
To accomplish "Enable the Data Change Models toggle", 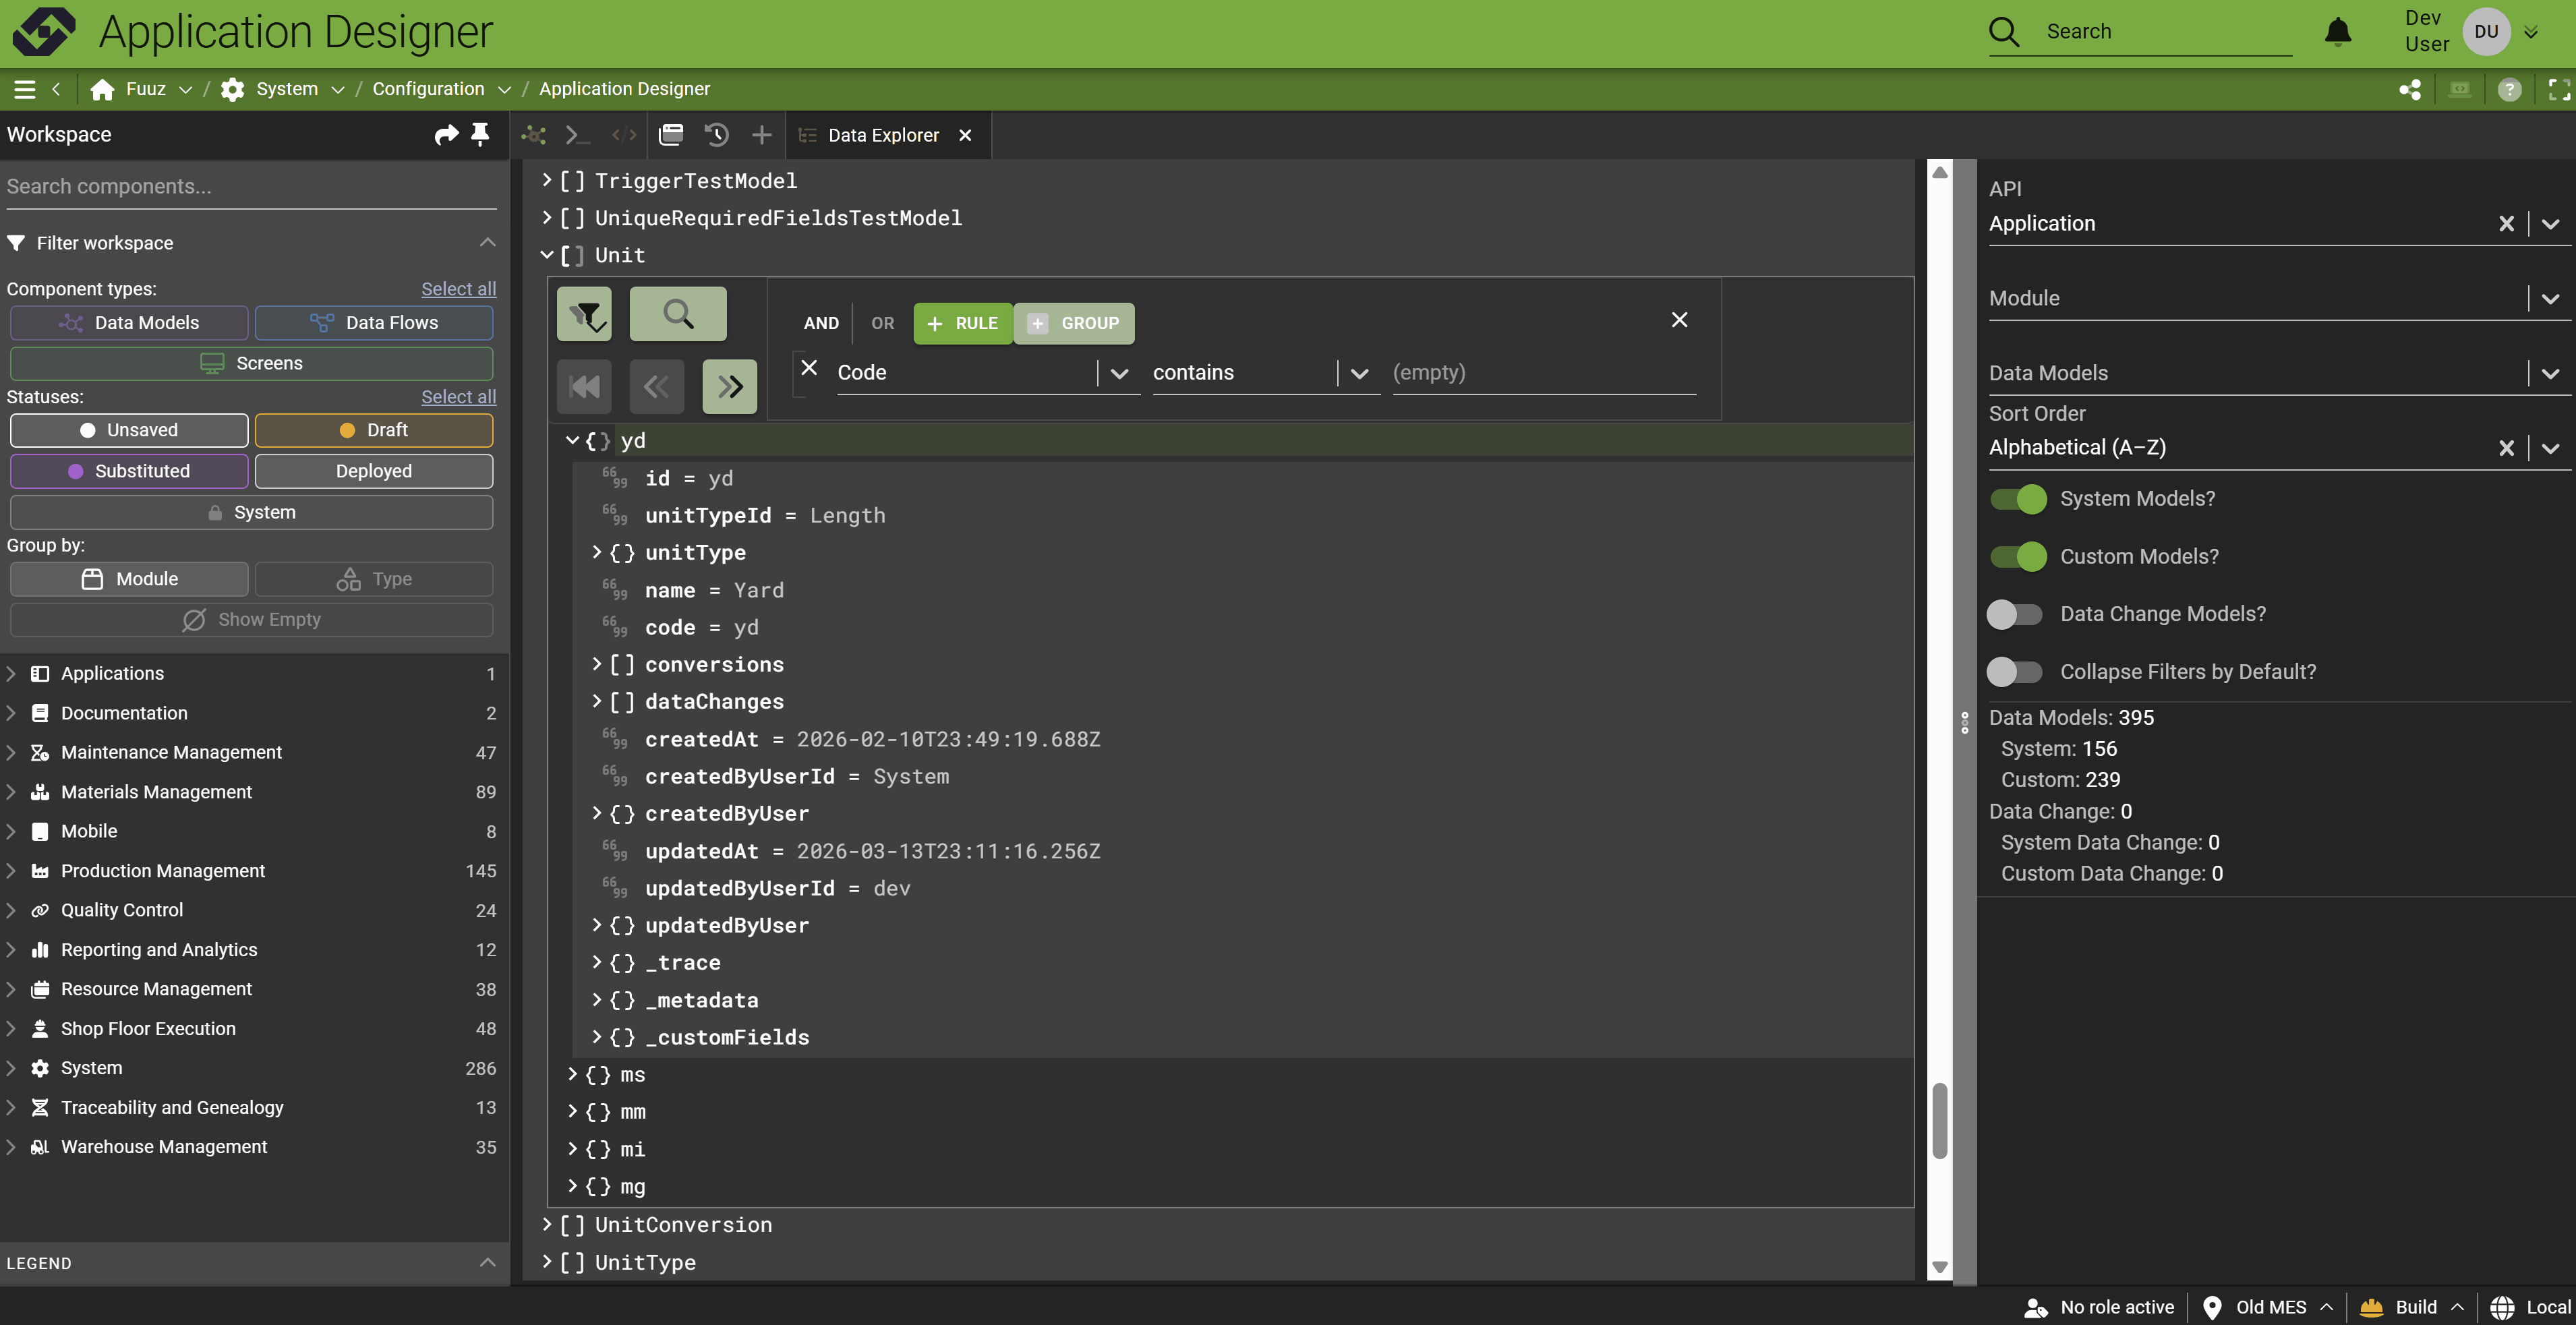I will coord(2014,614).
